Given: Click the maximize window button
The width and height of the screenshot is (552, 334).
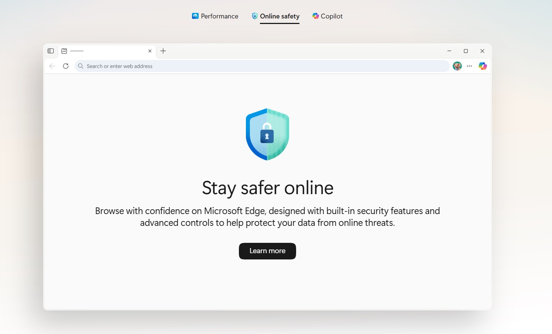Looking at the screenshot, I should (466, 51).
